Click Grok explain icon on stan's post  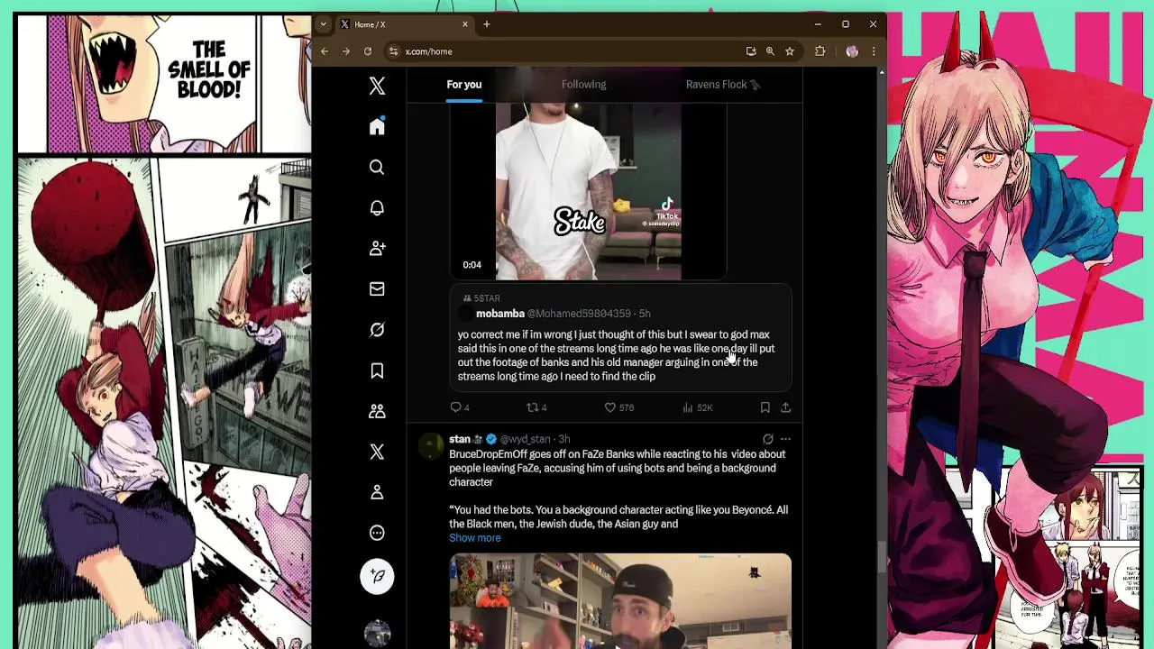pos(768,440)
